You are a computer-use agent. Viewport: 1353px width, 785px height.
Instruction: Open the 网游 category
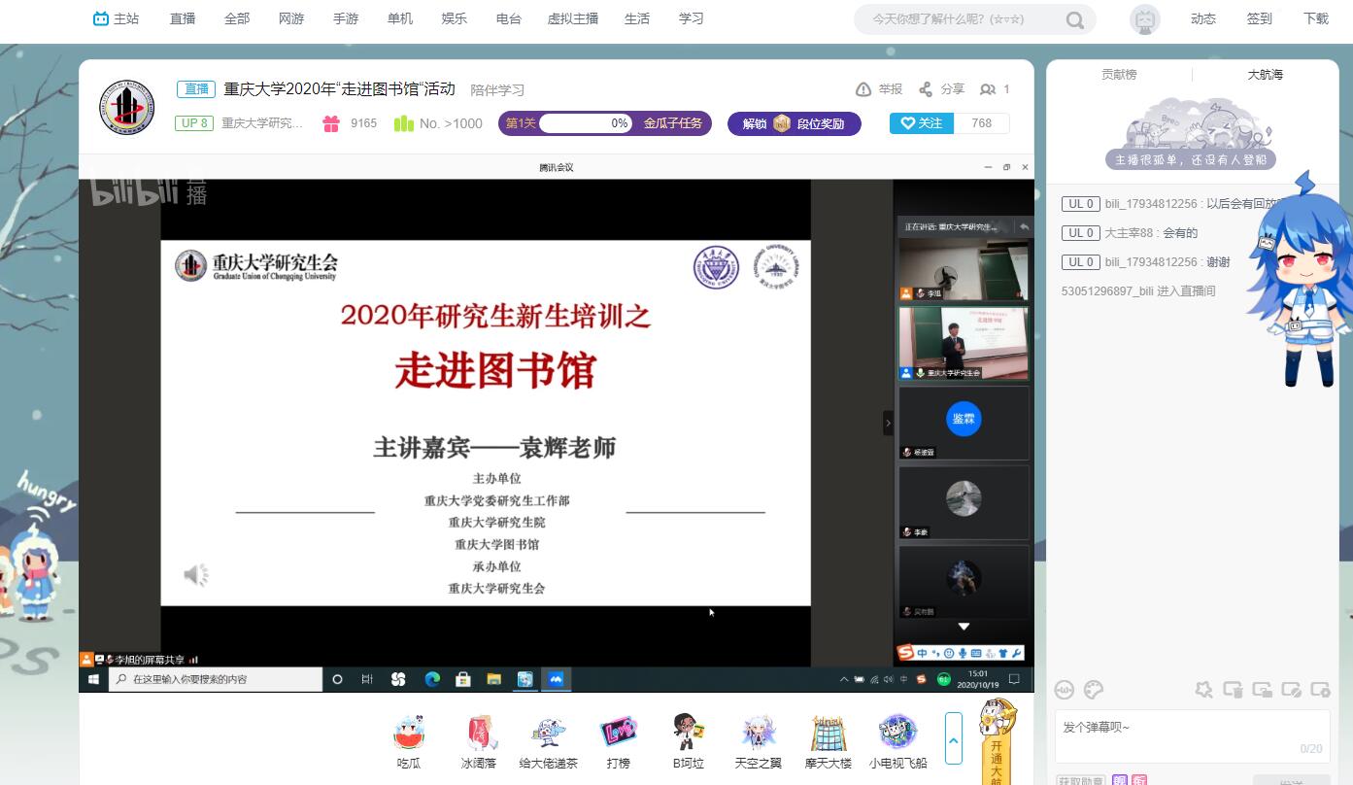(291, 18)
